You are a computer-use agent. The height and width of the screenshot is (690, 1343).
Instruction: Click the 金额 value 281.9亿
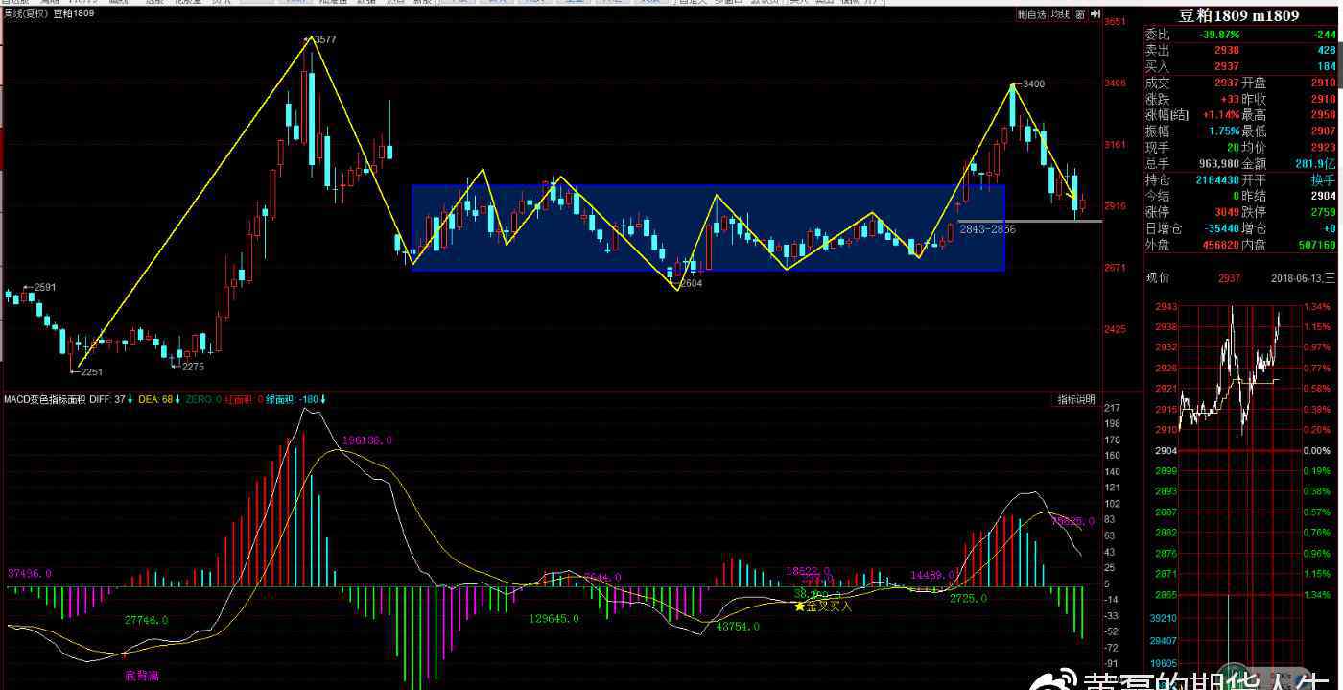pyautogui.click(x=1315, y=164)
